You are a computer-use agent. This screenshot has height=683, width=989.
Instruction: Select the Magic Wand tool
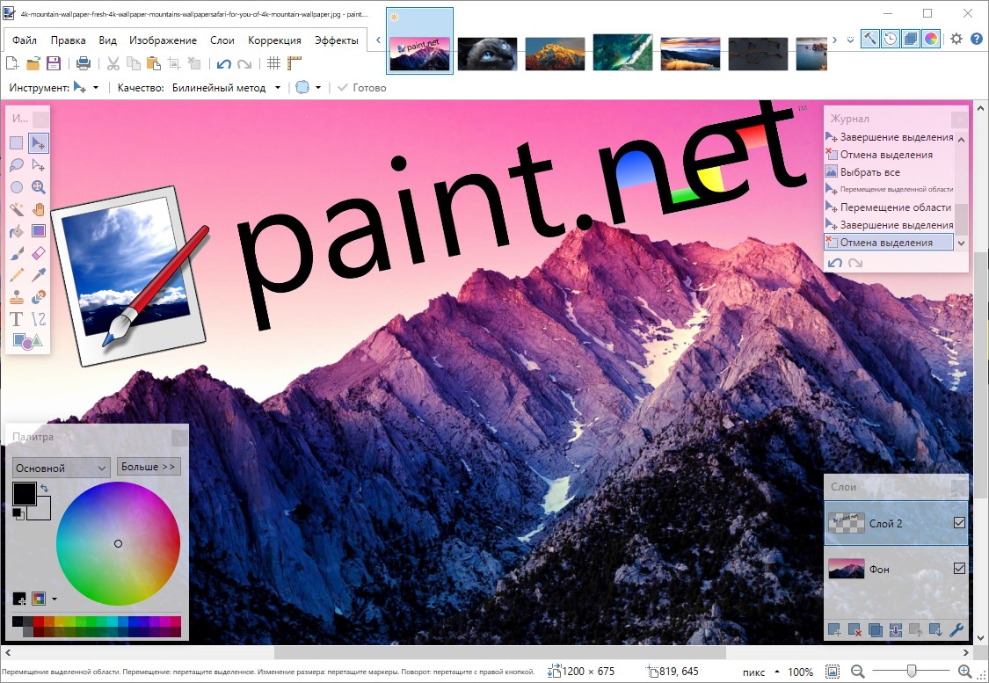pyautogui.click(x=17, y=209)
